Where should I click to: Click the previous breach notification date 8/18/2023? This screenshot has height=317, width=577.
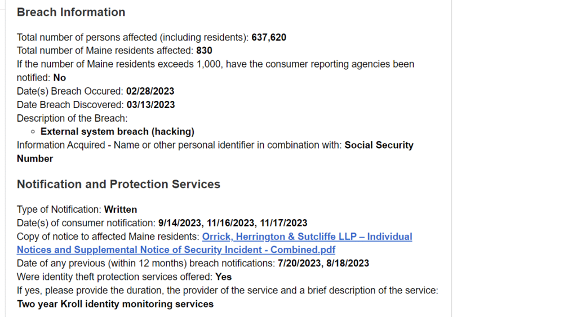click(x=348, y=264)
